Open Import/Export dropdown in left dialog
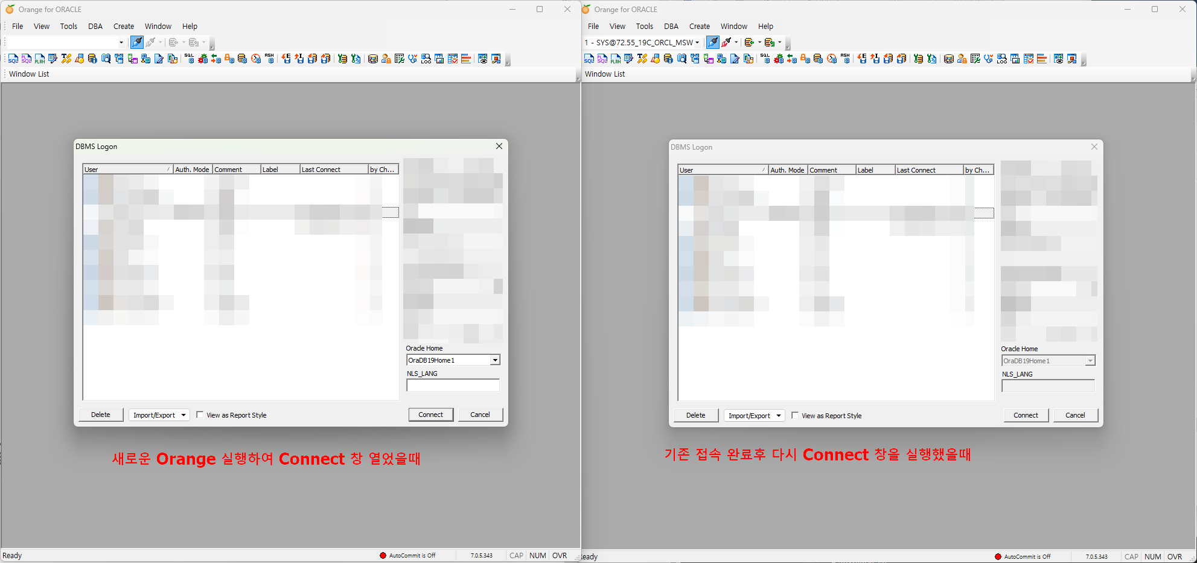 159,415
